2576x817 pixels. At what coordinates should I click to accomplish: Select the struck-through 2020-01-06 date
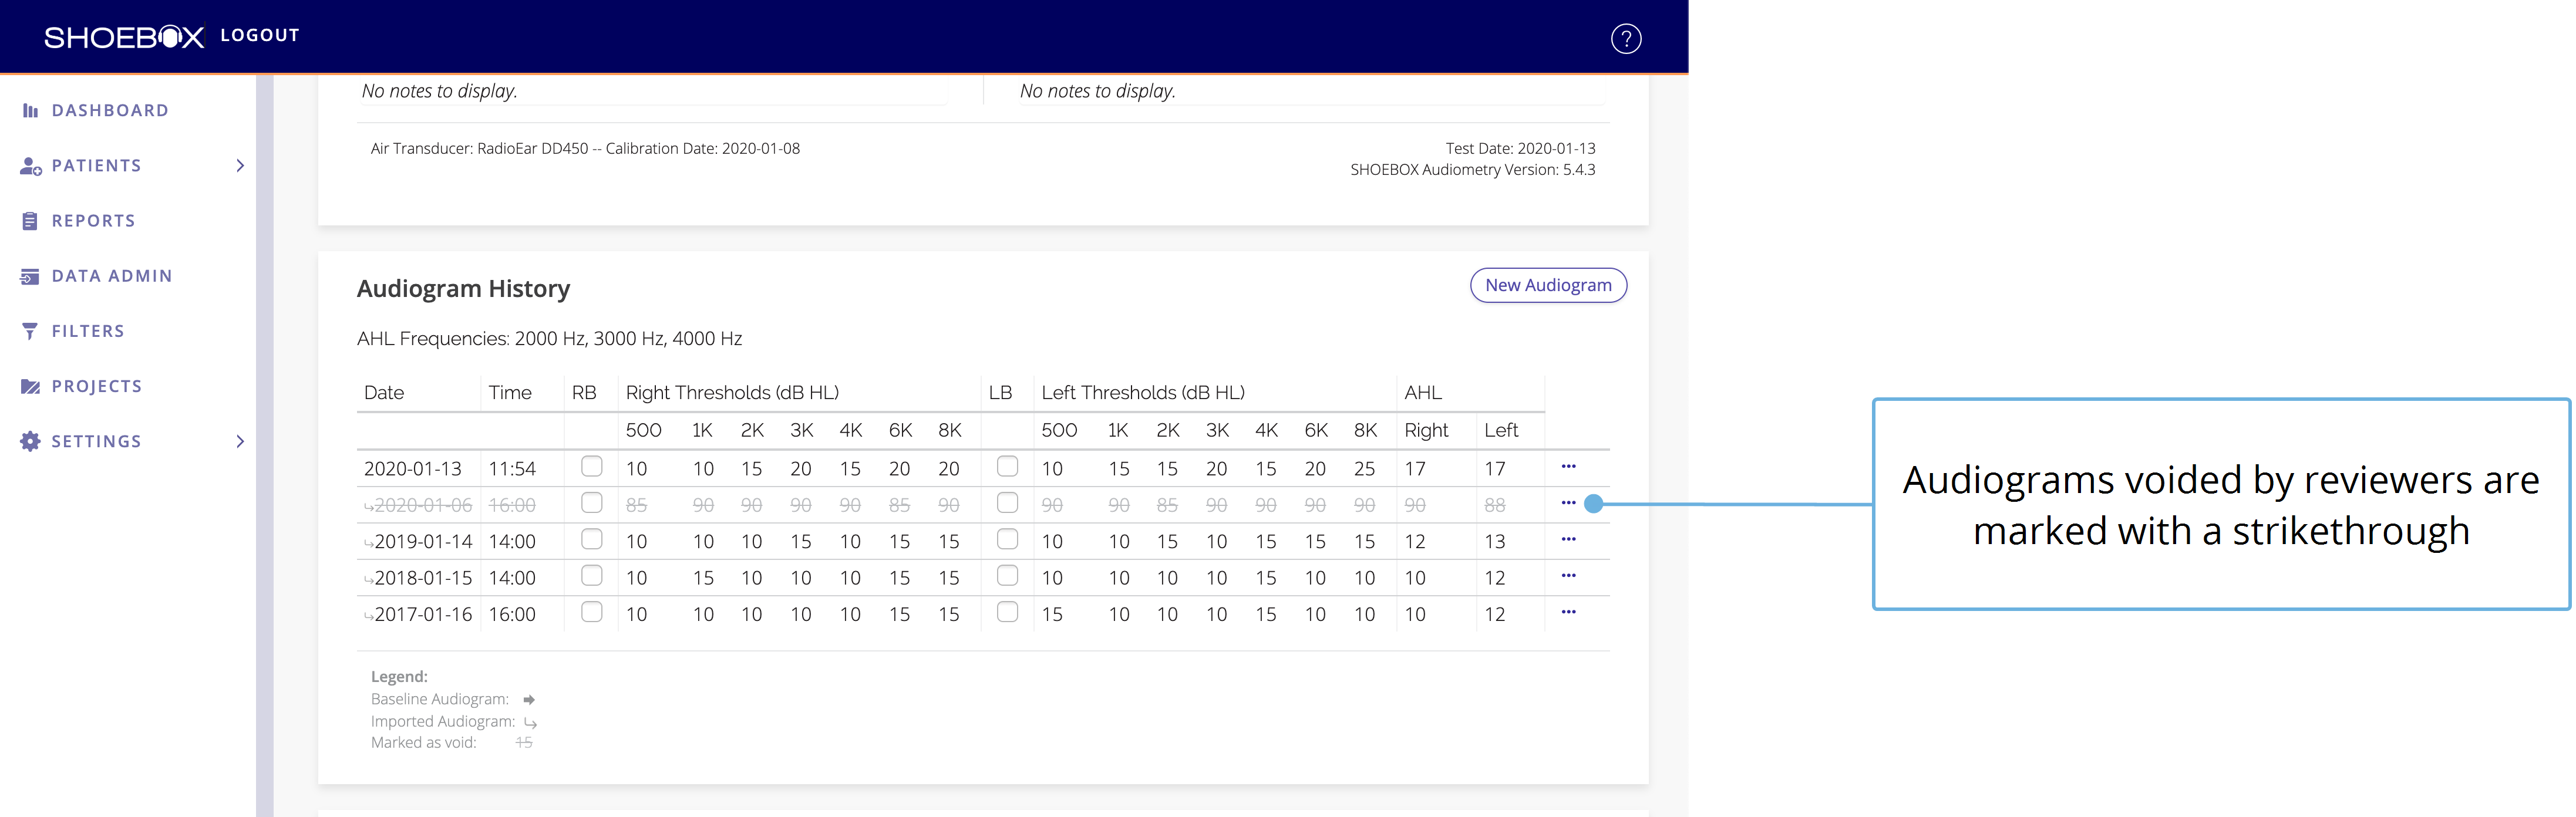(423, 506)
